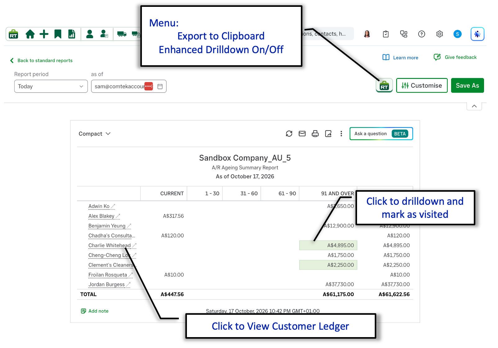498x348 pixels.
Task: Open the Learn more link
Action: pyautogui.click(x=400, y=57)
